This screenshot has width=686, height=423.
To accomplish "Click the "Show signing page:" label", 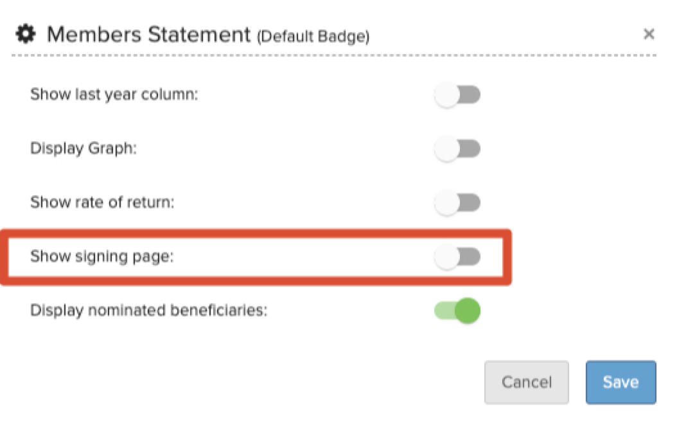I will coord(103,256).
